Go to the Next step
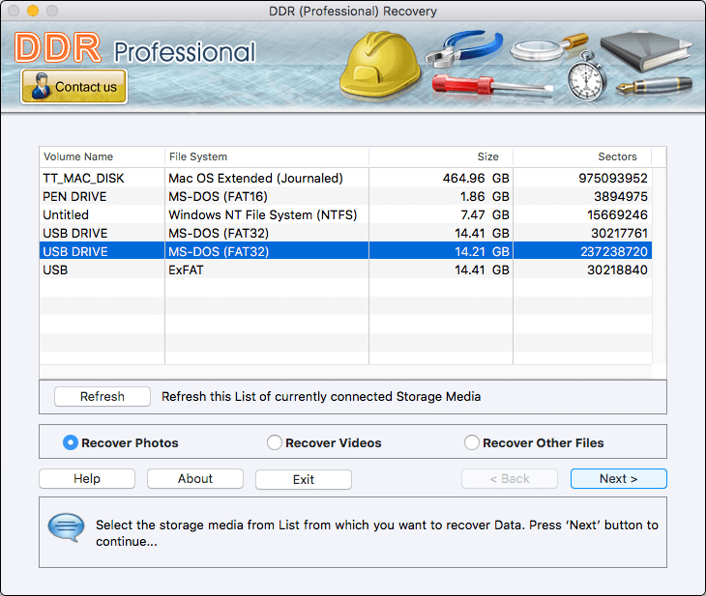 pyautogui.click(x=619, y=478)
